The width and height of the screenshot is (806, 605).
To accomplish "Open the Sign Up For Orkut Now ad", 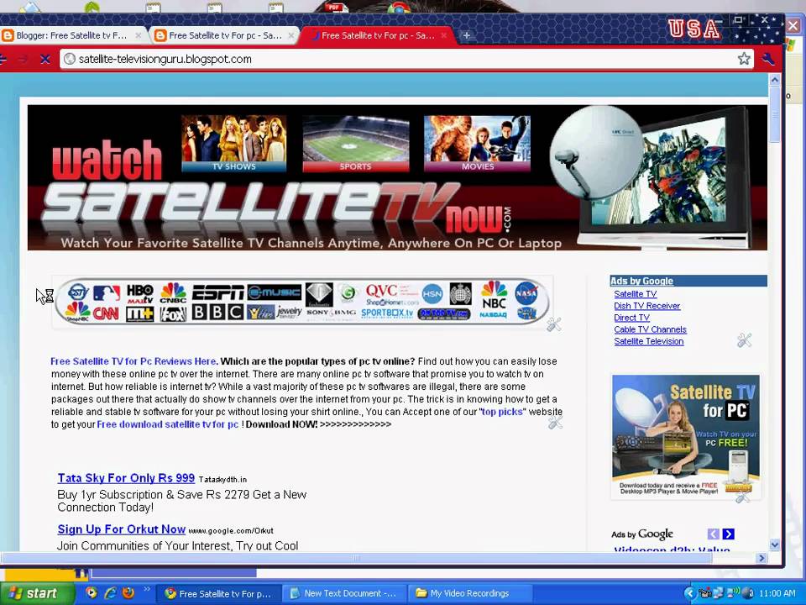I will [121, 529].
